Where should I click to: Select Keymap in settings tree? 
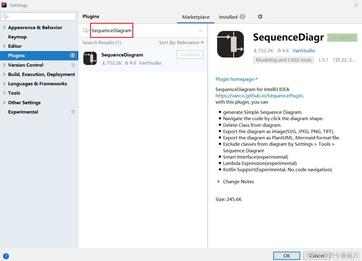pos(17,37)
